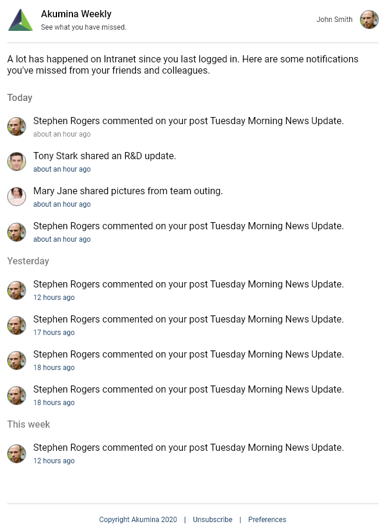This screenshot has height=531, width=386.
Task: Click the Akumina triangle logo
Action: [21, 20]
